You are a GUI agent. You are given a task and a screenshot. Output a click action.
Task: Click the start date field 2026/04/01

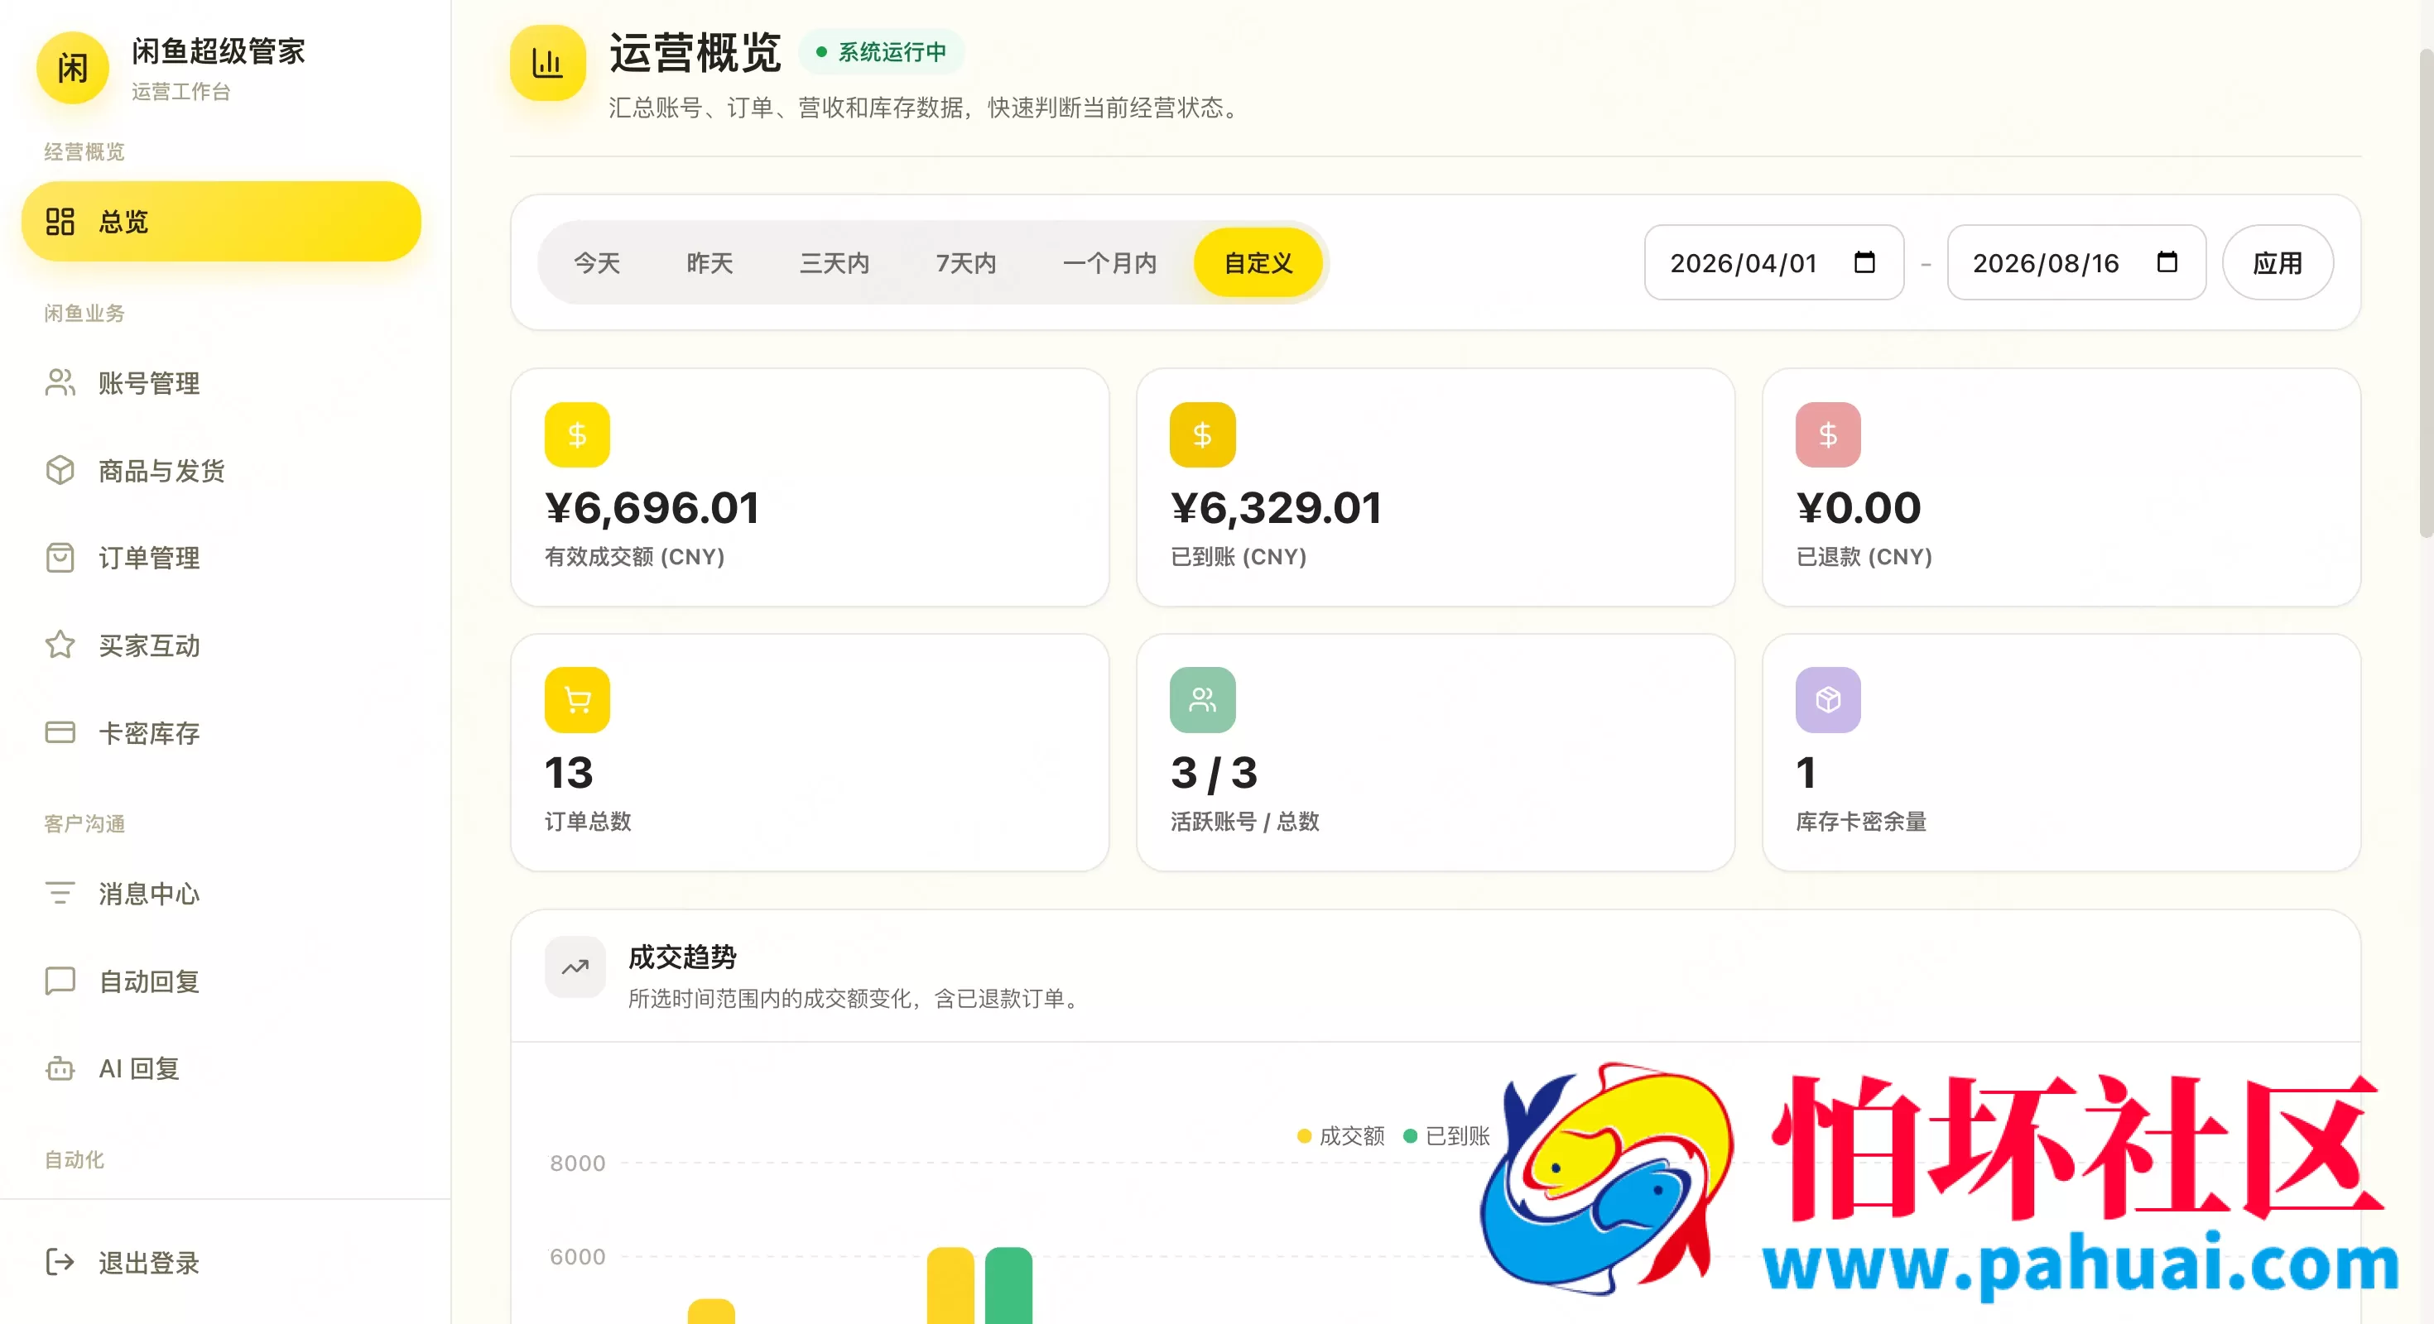pos(1773,262)
